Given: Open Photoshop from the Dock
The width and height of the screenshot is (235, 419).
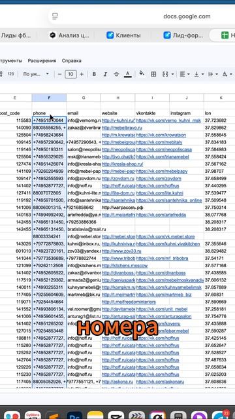Looking at the screenshot, I should (x=74, y=415).
